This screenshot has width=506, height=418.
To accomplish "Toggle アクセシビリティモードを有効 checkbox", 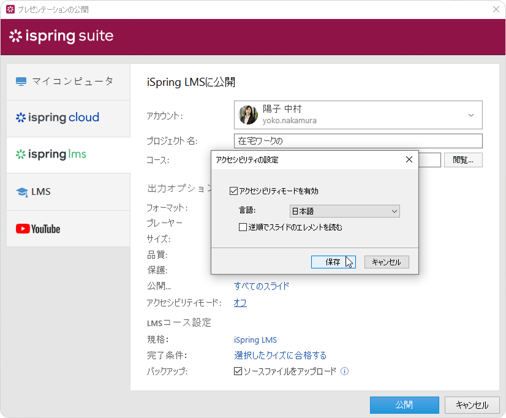I will [233, 191].
